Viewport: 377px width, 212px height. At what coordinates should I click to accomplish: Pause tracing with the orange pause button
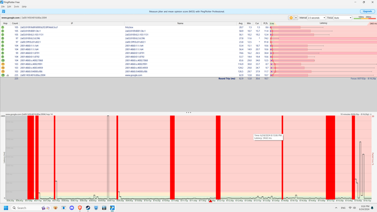pos(291,18)
